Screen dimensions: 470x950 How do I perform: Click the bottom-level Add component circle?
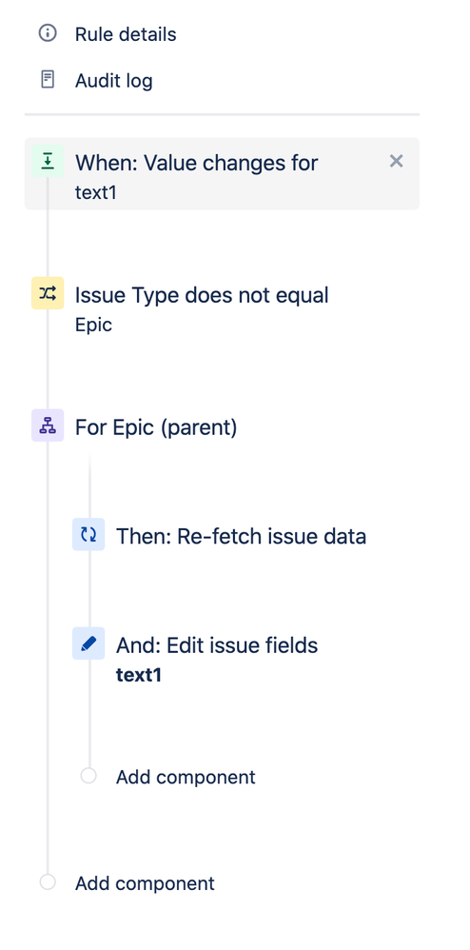click(x=48, y=882)
